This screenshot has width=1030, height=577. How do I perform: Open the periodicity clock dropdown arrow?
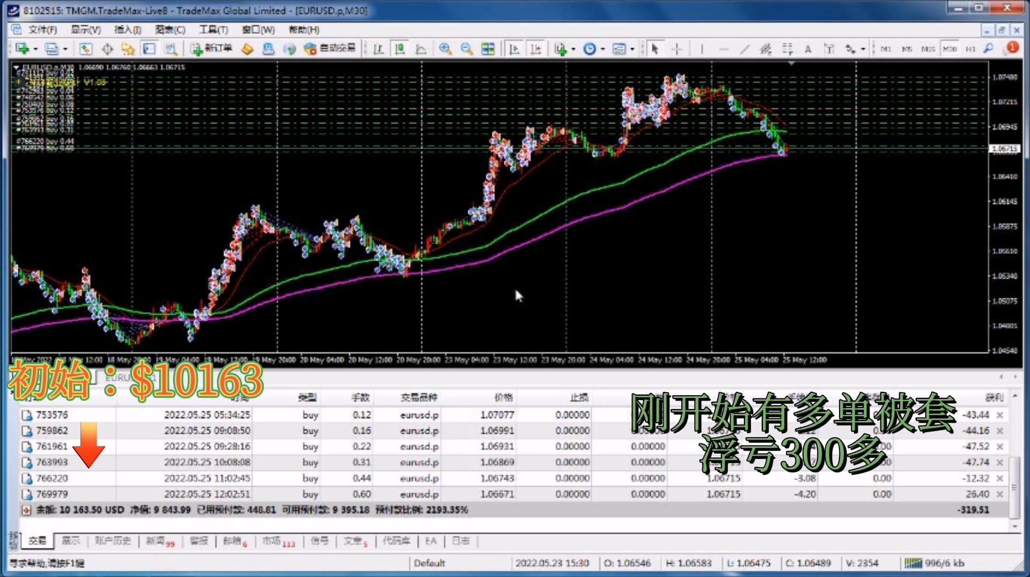point(602,49)
